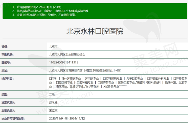Click the 预防口腔专业 entry
188x123 pixels.
[126, 83]
